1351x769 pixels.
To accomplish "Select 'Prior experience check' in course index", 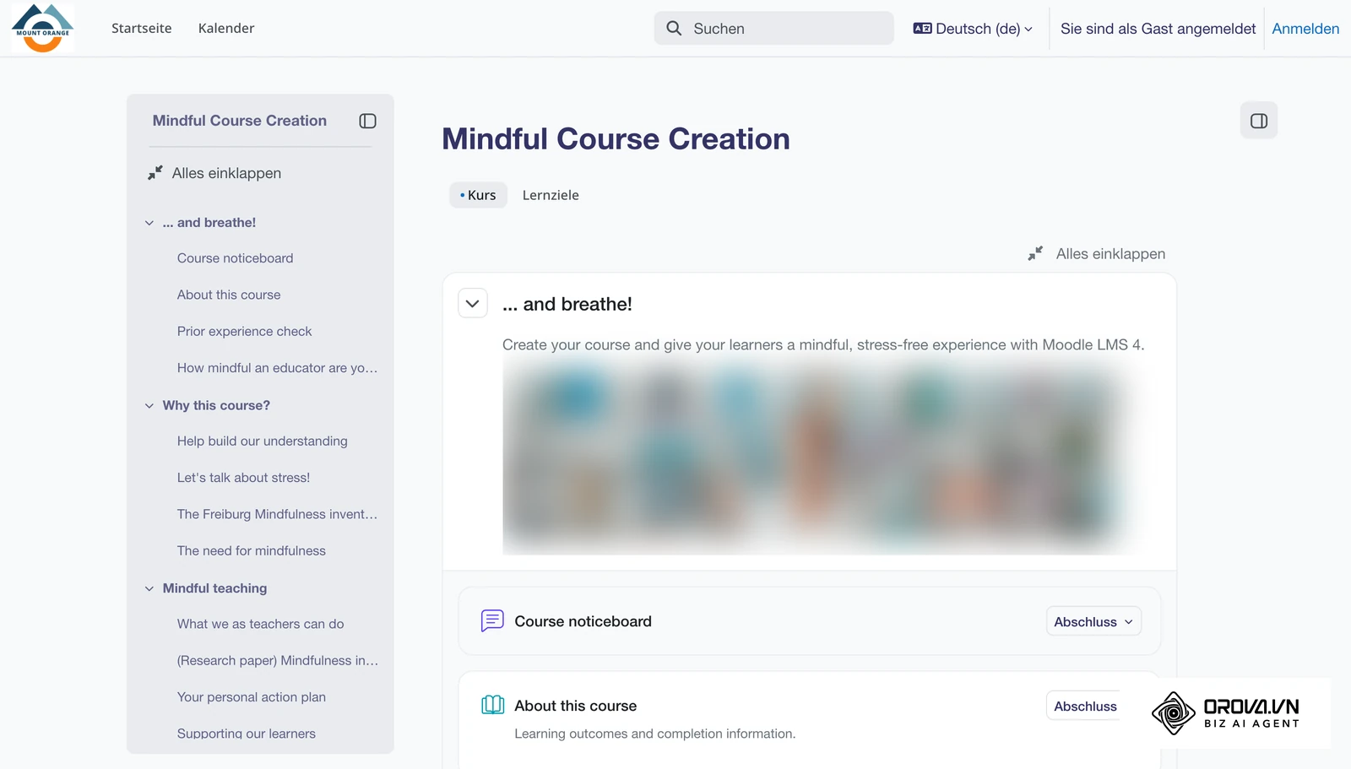I will coord(244,332).
